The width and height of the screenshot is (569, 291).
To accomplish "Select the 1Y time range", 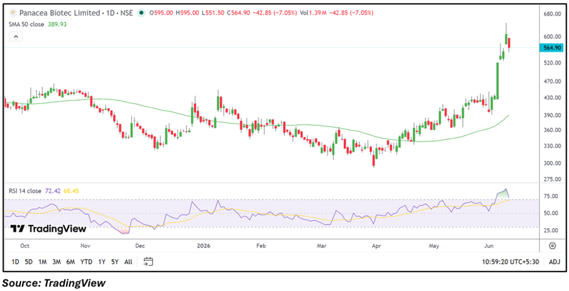I will 102,261.
